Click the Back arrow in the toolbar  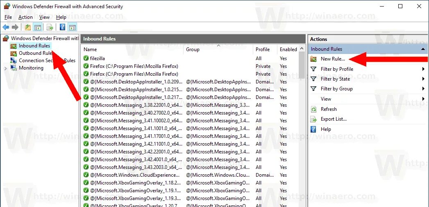(6, 27)
